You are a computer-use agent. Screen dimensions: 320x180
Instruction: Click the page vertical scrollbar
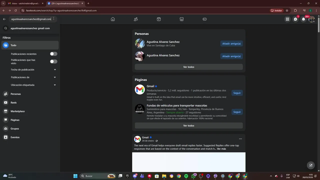tap(318, 25)
